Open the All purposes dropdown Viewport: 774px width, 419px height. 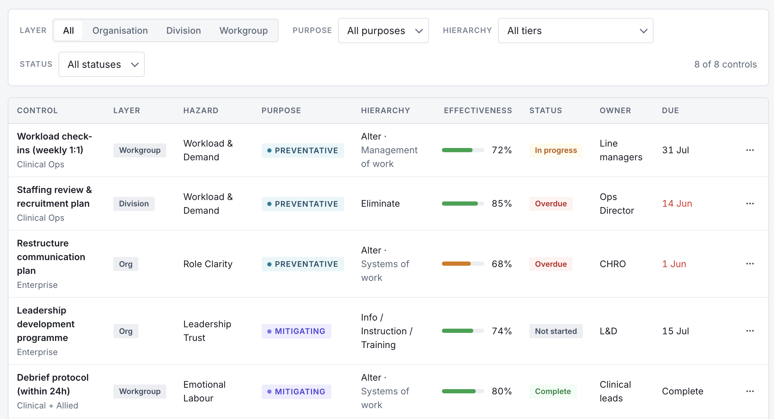click(x=383, y=31)
